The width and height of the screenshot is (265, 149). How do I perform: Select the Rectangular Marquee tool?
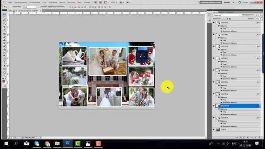5,17
